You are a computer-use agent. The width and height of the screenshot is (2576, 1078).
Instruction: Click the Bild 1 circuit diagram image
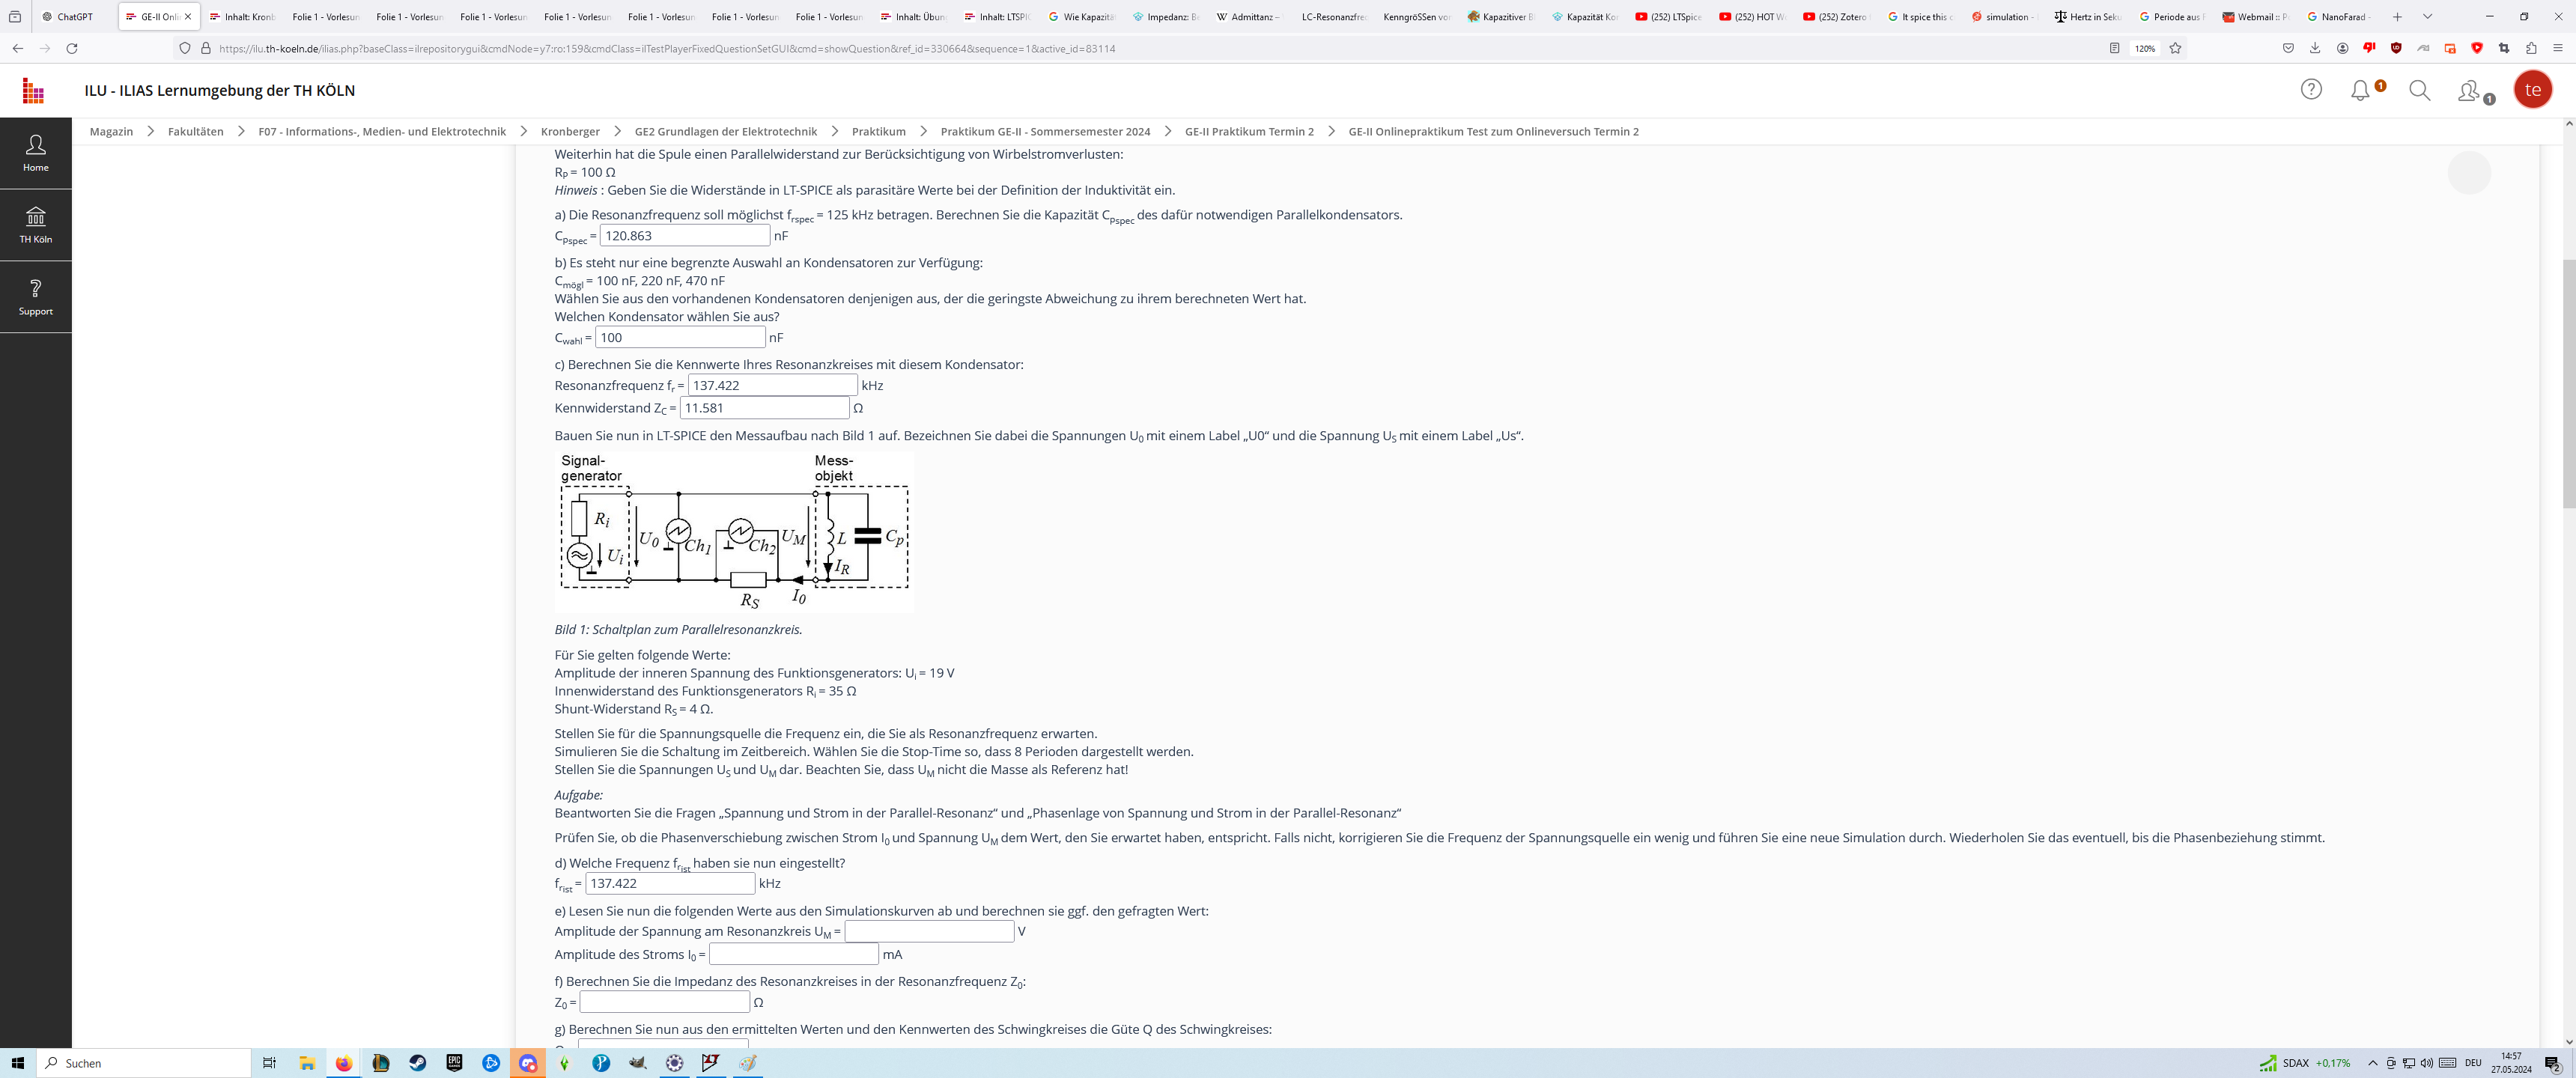click(734, 532)
